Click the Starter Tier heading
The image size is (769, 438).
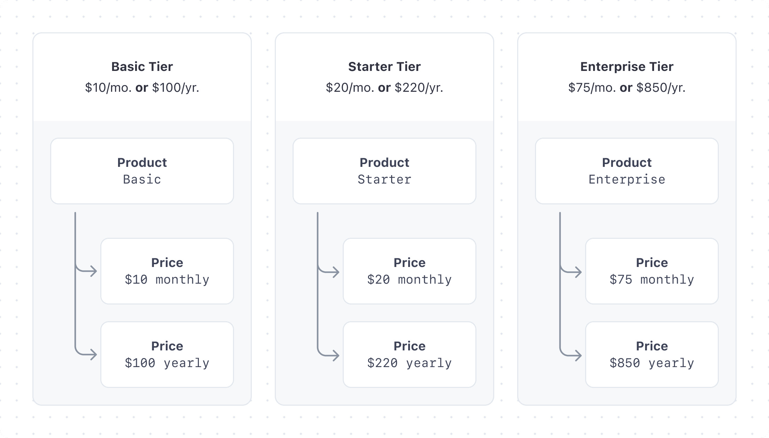click(384, 66)
